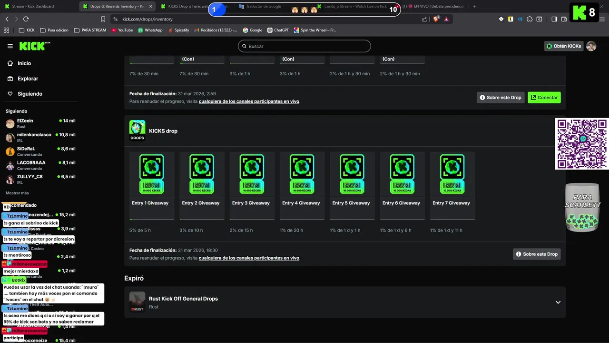Click the green Conectar button
This screenshot has width=609, height=343.
point(544,97)
